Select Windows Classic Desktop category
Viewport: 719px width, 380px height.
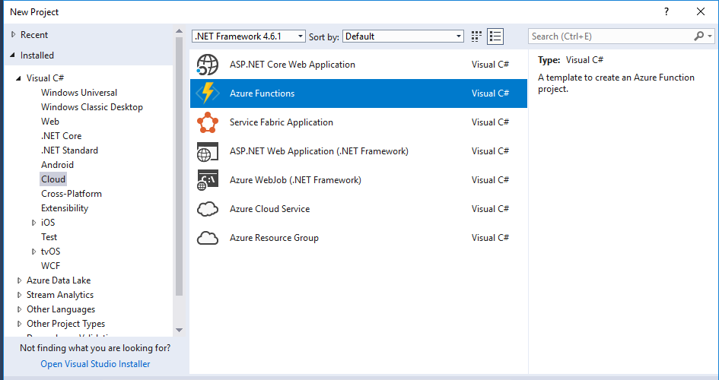click(x=92, y=107)
